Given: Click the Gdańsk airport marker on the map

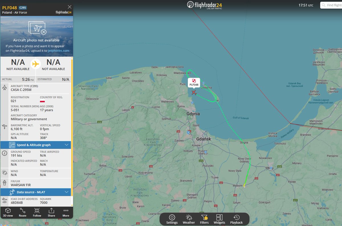Looking at the screenshot, I should tap(188, 133).
